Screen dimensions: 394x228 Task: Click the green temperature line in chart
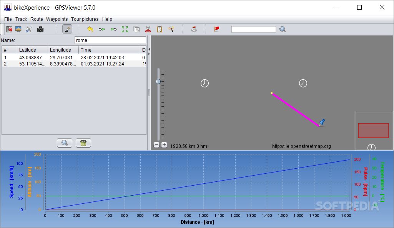[x=198, y=196]
